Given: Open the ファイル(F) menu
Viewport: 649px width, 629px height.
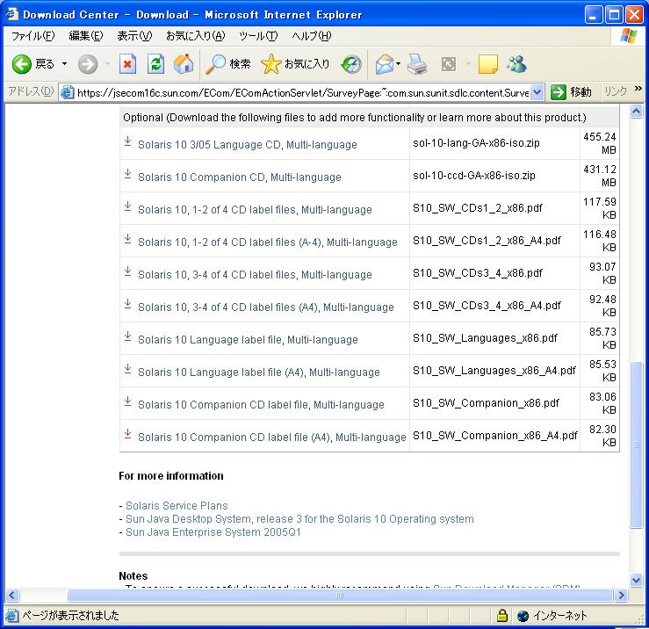Looking at the screenshot, I should (32, 36).
